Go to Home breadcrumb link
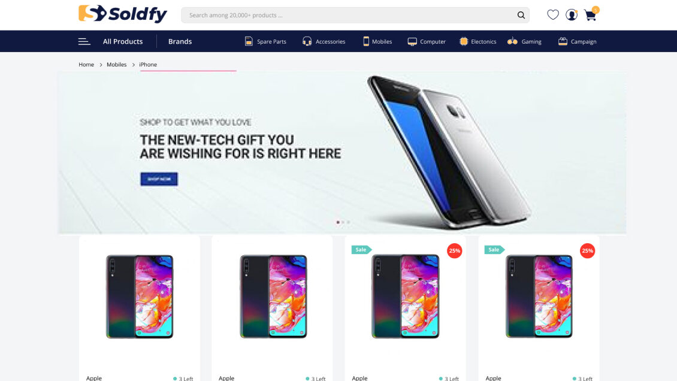The height and width of the screenshot is (381, 677). pos(86,64)
